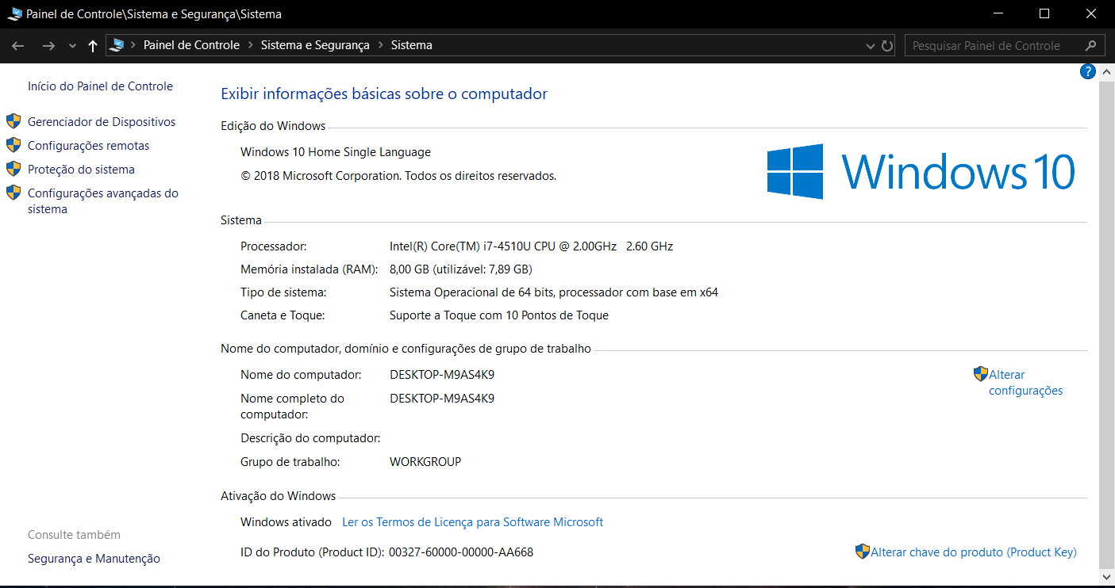Image resolution: width=1115 pixels, height=588 pixels.
Task: Click Alterar chave do produto link
Action: tap(973, 552)
